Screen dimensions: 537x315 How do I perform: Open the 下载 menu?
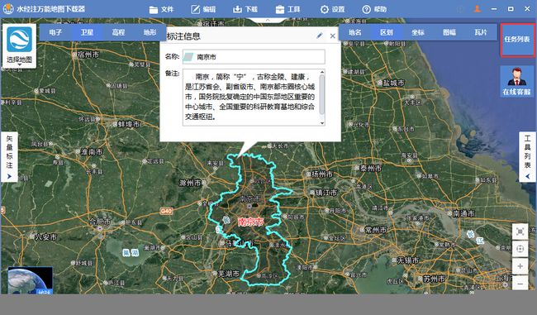pyautogui.click(x=245, y=9)
